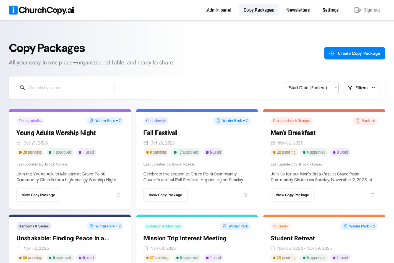Click calendar icon beside Oct 26, 2025
394x263 pixels.
pos(146,143)
